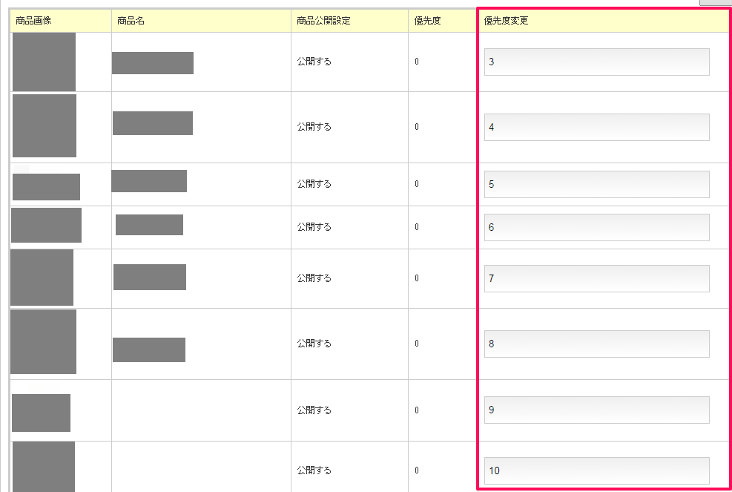Viewport: 732px width, 492px height.
Task: Click the first row's product name
Action: click(x=153, y=63)
